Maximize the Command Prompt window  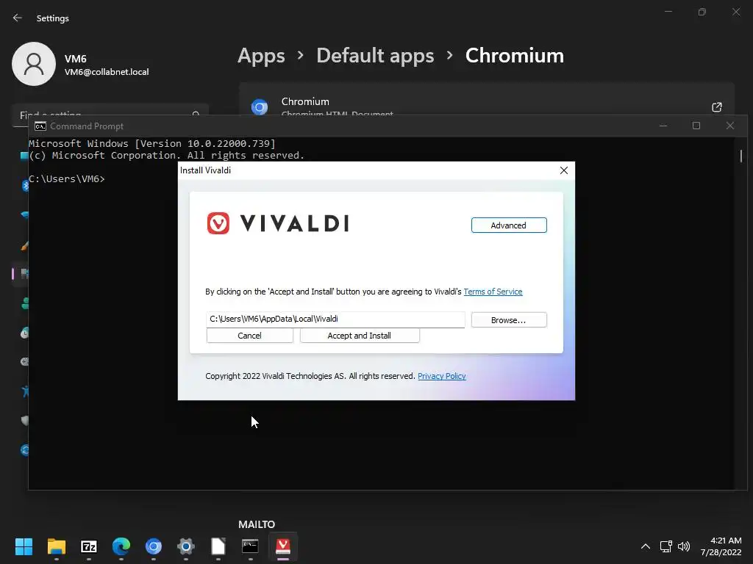pos(696,126)
